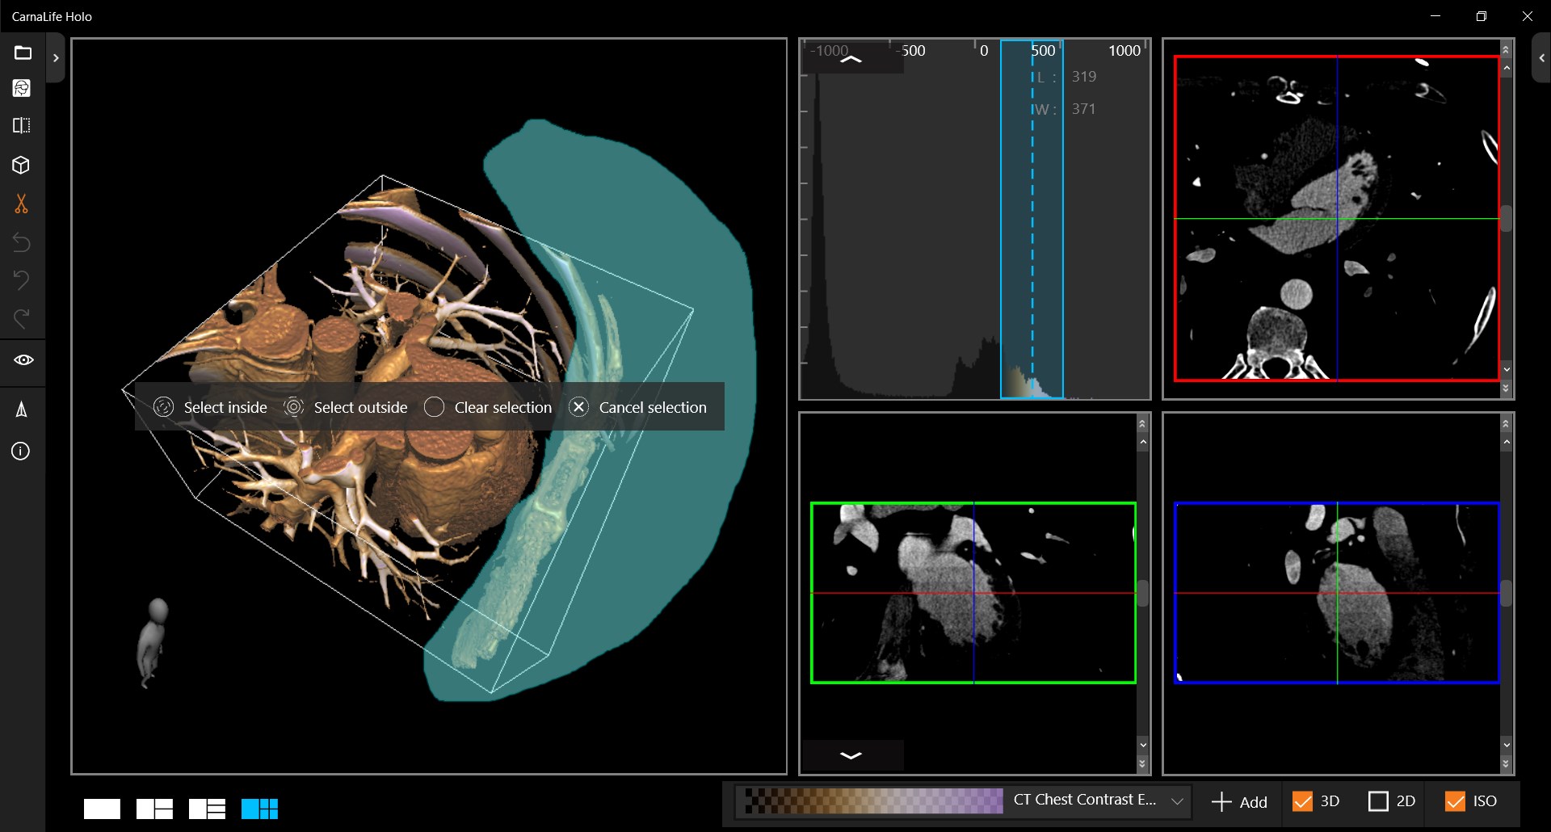The height and width of the screenshot is (832, 1551).
Task: Click the sagittal view scrollbar thumb
Action: point(1506,594)
